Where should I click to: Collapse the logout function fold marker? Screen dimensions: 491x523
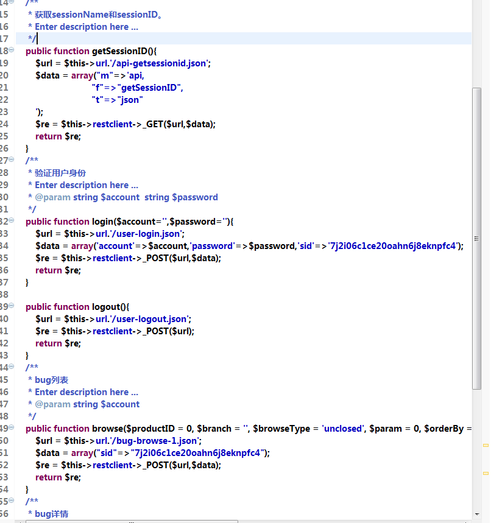pyautogui.click(x=12, y=306)
